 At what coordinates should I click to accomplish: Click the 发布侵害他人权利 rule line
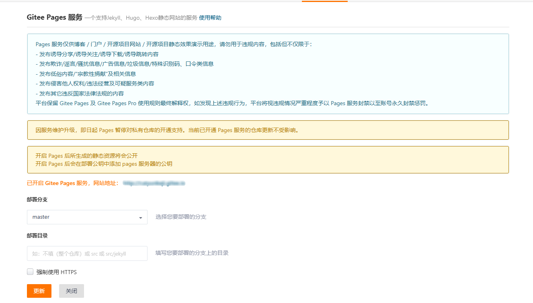pos(95,83)
